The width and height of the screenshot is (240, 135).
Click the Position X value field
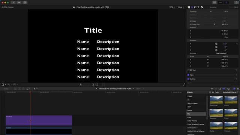coord(224,31)
